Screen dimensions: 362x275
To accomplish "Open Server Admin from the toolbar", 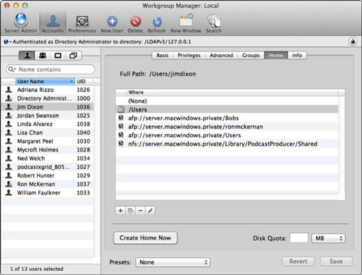I will (x=21, y=23).
